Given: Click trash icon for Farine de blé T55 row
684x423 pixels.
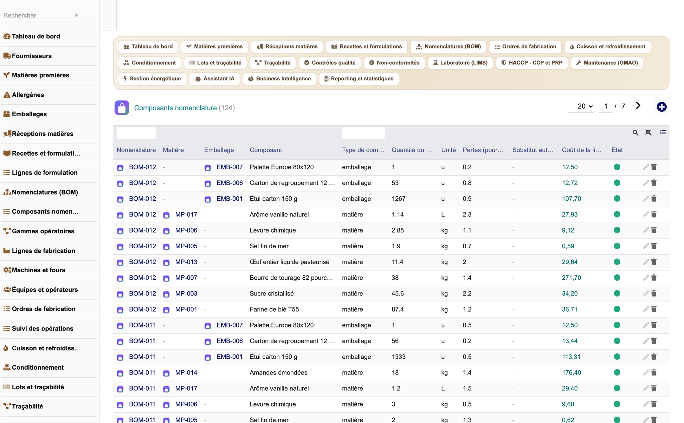Looking at the screenshot, I should coord(654,309).
